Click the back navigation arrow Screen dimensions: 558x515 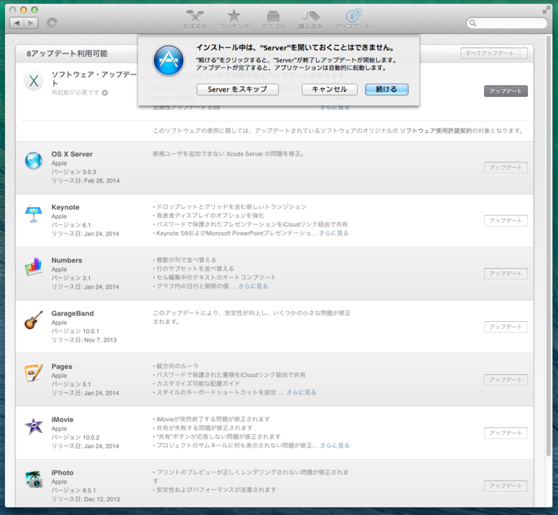pyautogui.click(x=17, y=23)
